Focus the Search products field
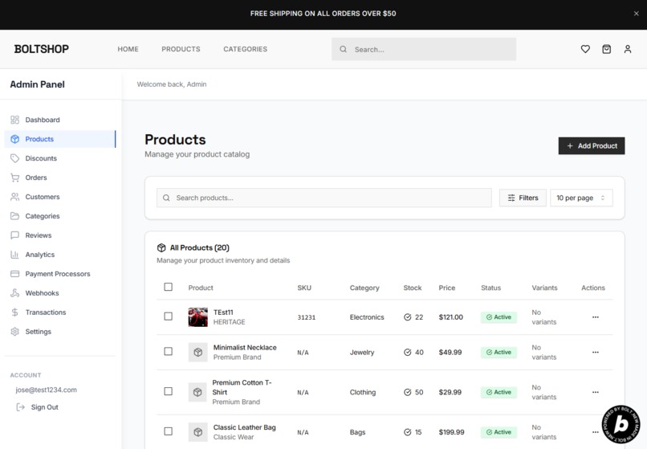 (x=324, y=198)
